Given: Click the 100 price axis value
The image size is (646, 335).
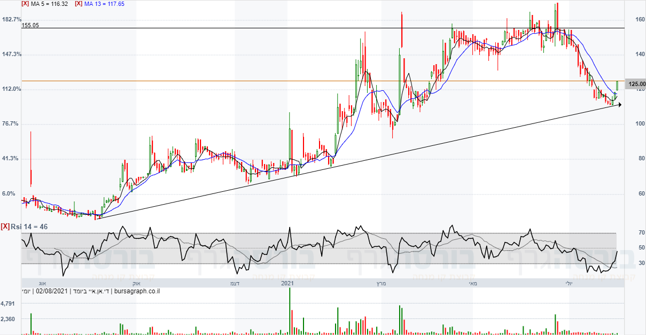Looking at the screenshot, I should tap(640, 123).
